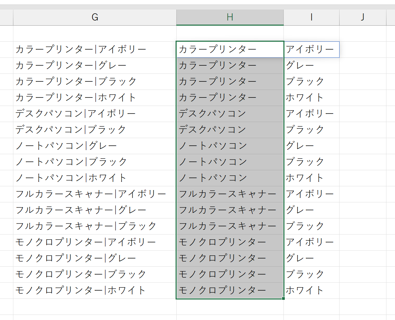Viewport: 395px width, 320px height.
Task: Select cell with モノクロプリンター|グレー
Action: [95, 258]
